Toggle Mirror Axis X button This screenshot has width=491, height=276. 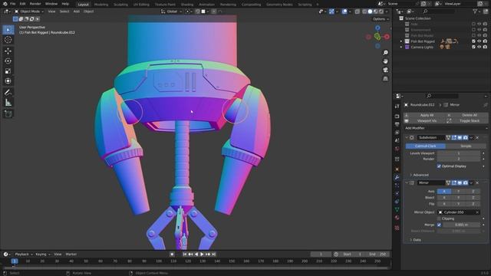point(443,191)
